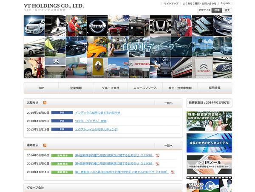This screenshot has width=255, height=192.
Task: Click green 適時開示 badge on 2014年01月06日 row
Action: (x=62, y=155)
